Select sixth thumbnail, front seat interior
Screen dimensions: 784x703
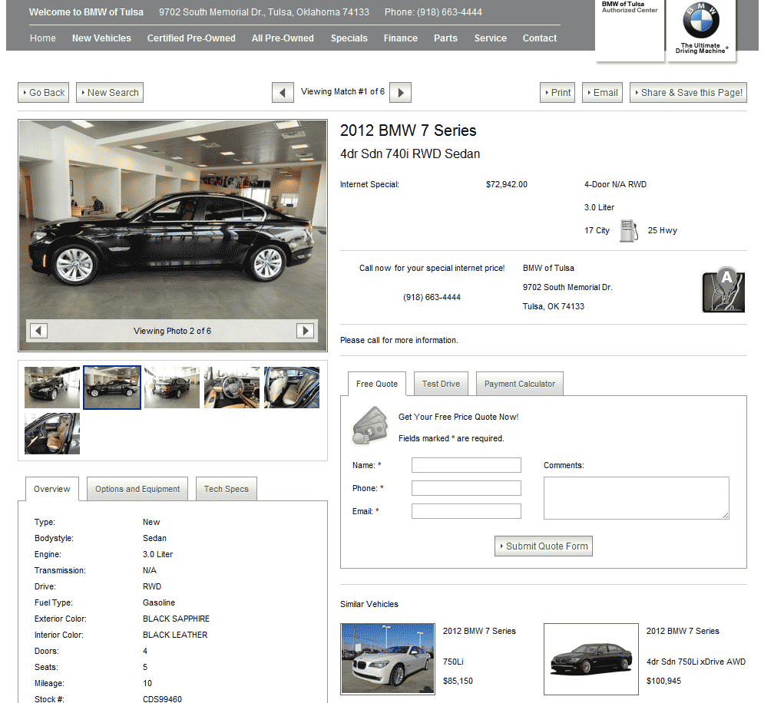point(52,434)
